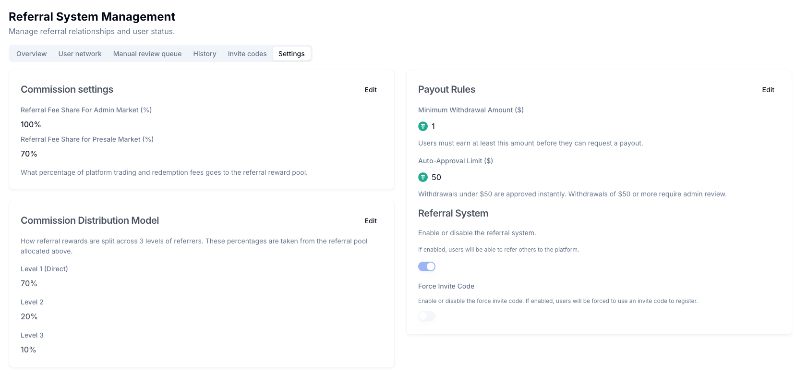The width and height of the screenshot is (796, 375).
Task: Click the Level 2 label
Action: click(x=32, y=302)
